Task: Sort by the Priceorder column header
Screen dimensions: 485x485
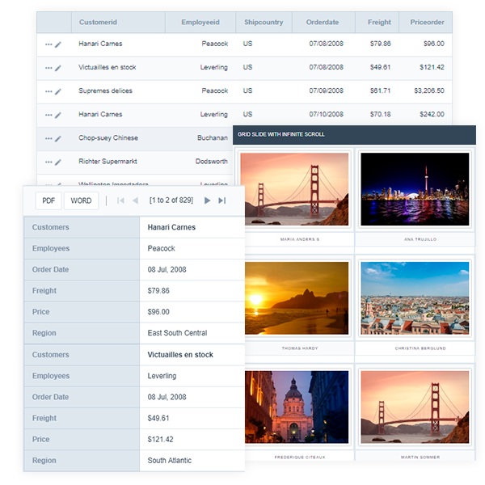Action: (x=427, y=23)
